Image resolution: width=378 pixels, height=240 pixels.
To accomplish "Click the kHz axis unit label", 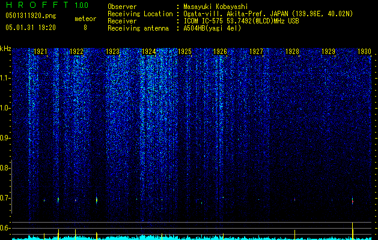I will [x=5, y=49].
